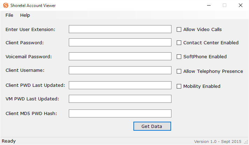Select the VM PWD Last Updated box
Screen dimensions: 249x145
point(120,99)
